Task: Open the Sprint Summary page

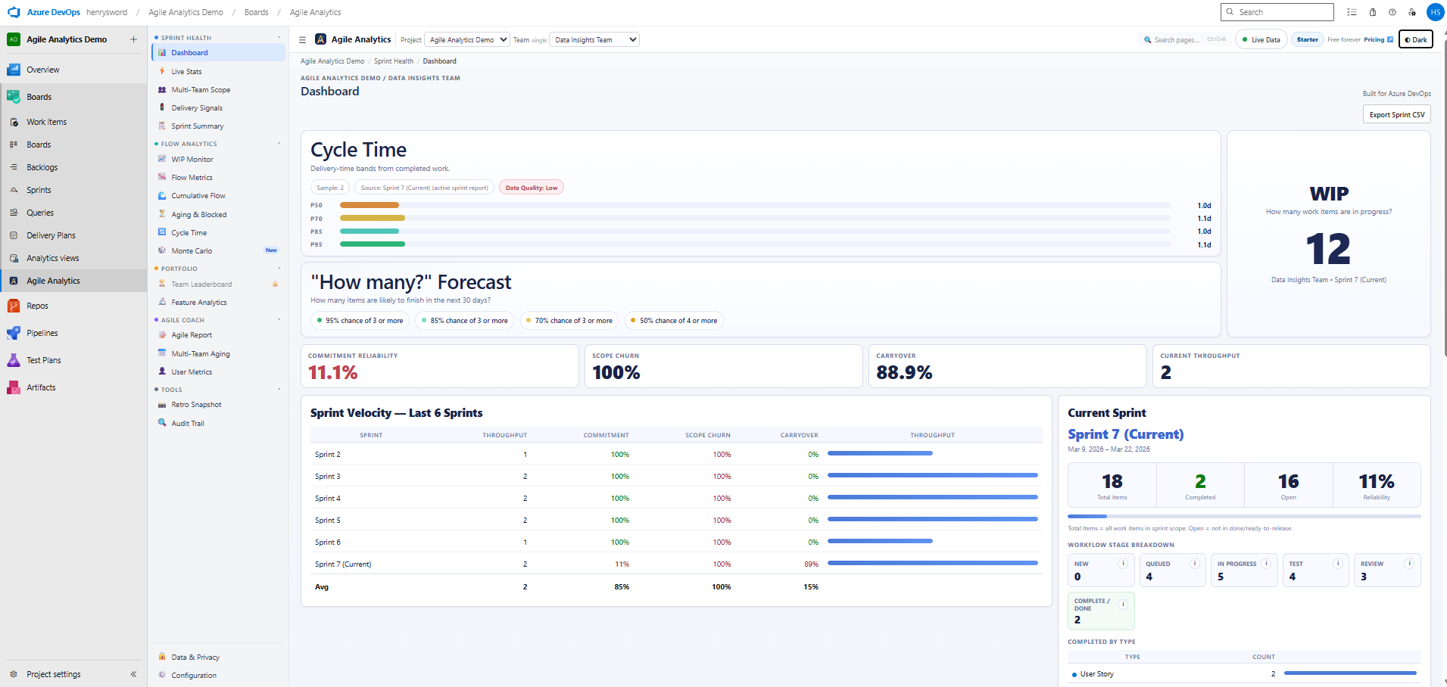Action: point(198,126)
